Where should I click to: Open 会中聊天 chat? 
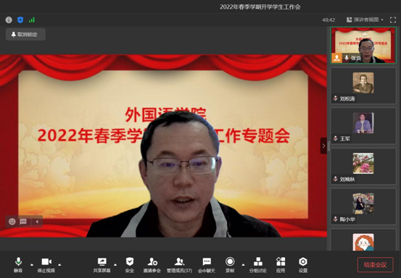[x=207, y=265]
